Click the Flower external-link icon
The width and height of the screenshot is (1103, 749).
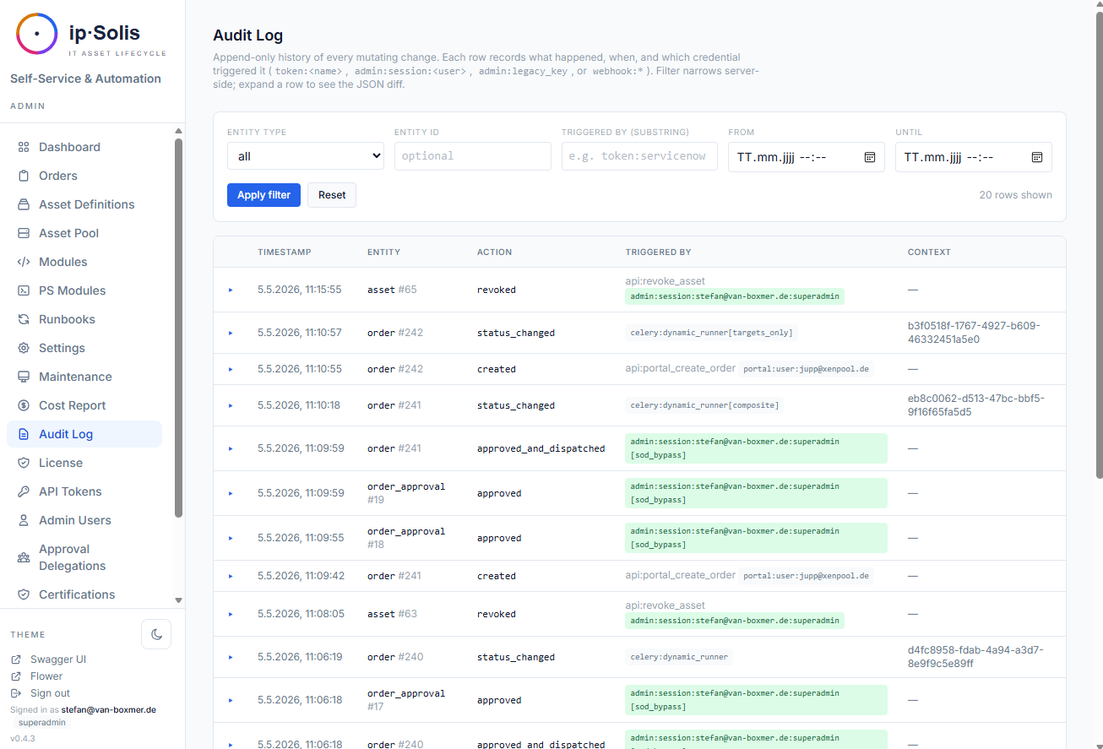point(16,676)
